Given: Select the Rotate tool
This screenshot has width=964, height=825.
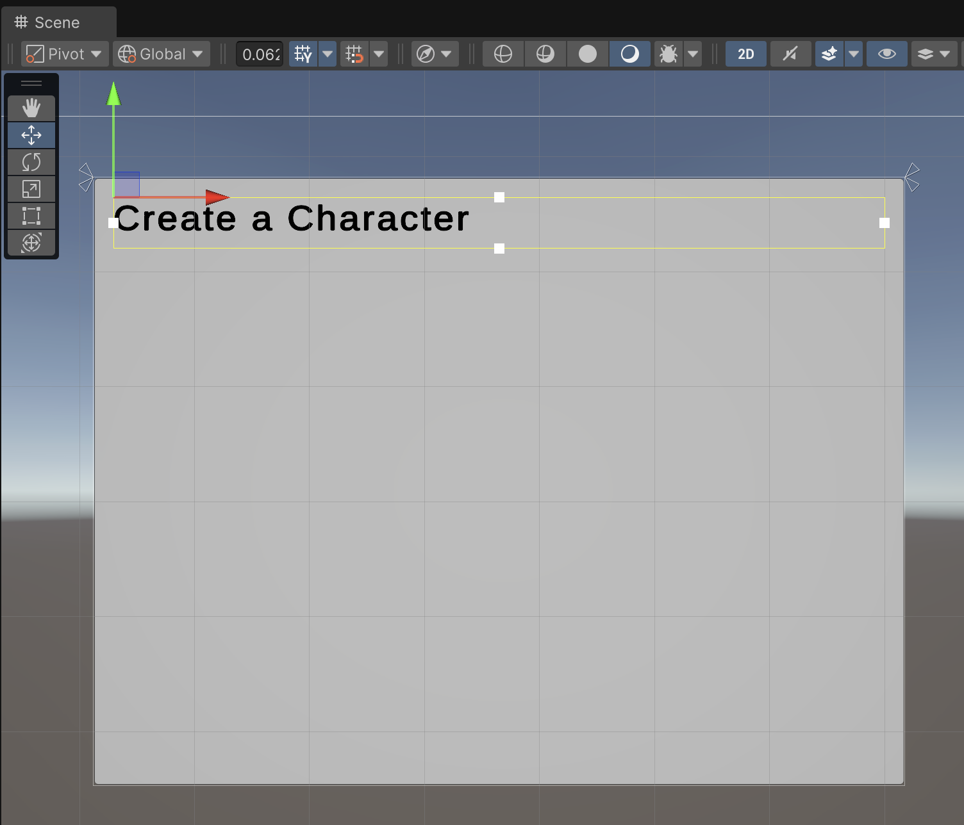Looking at the screenshot, I should tap(31, 162).
